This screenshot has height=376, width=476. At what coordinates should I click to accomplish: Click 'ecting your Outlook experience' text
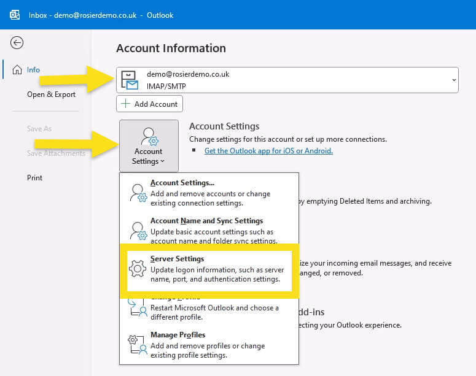(350, 325)
